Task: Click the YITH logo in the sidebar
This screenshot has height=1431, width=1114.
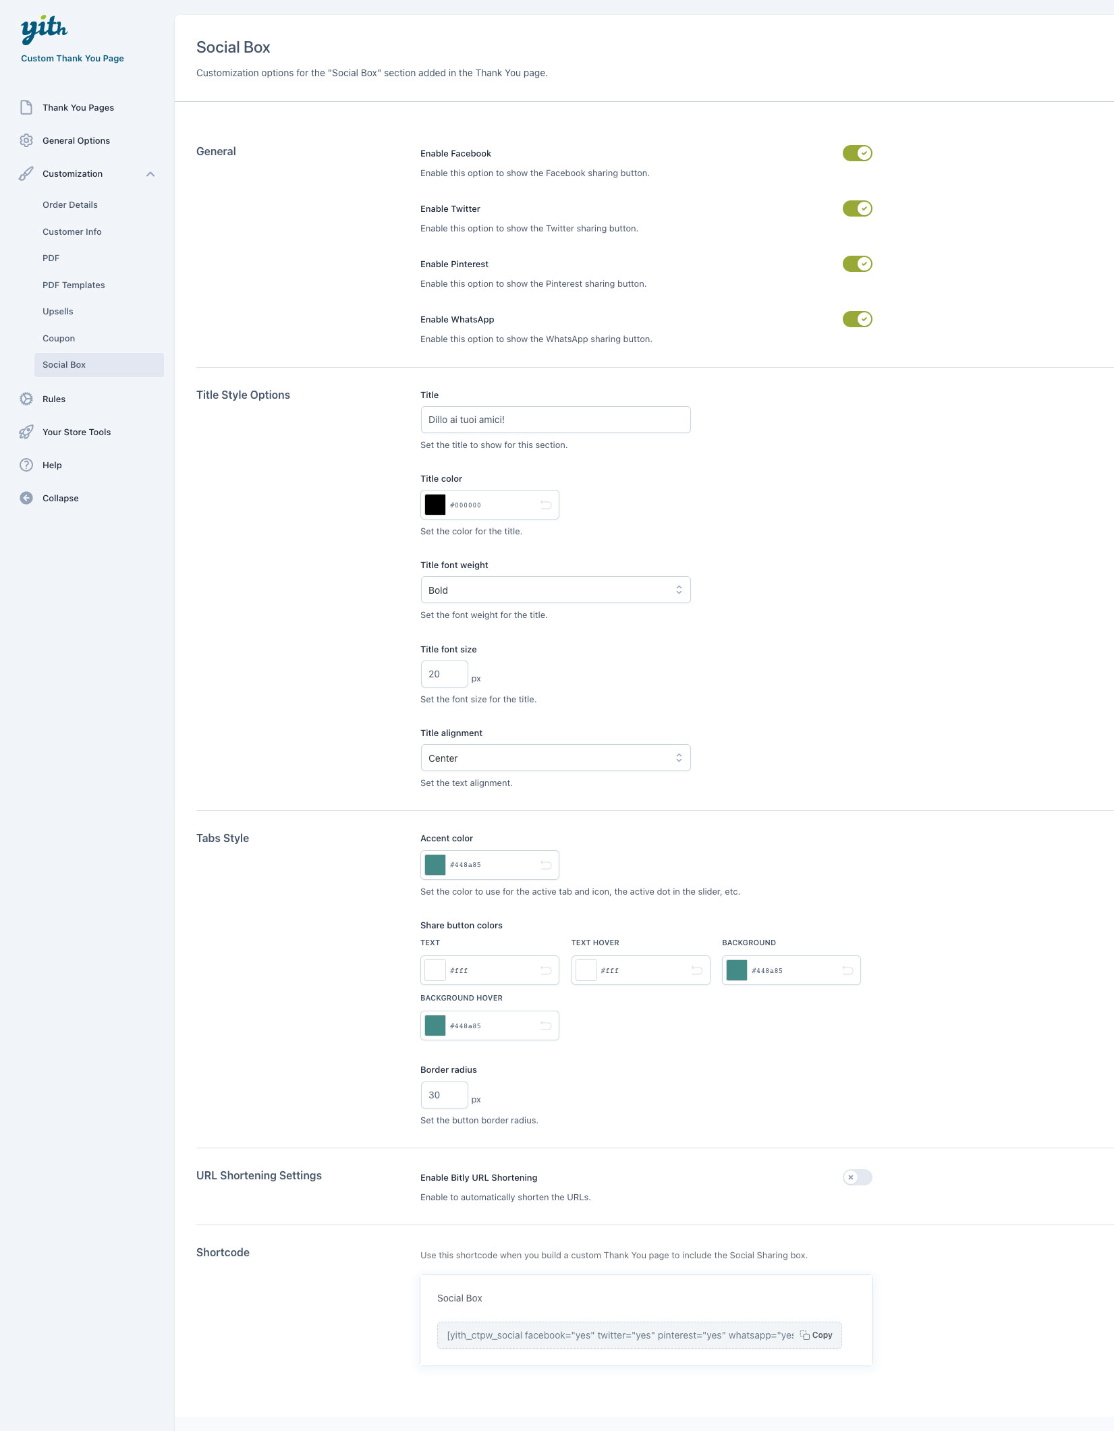Action: pos(45,29)
